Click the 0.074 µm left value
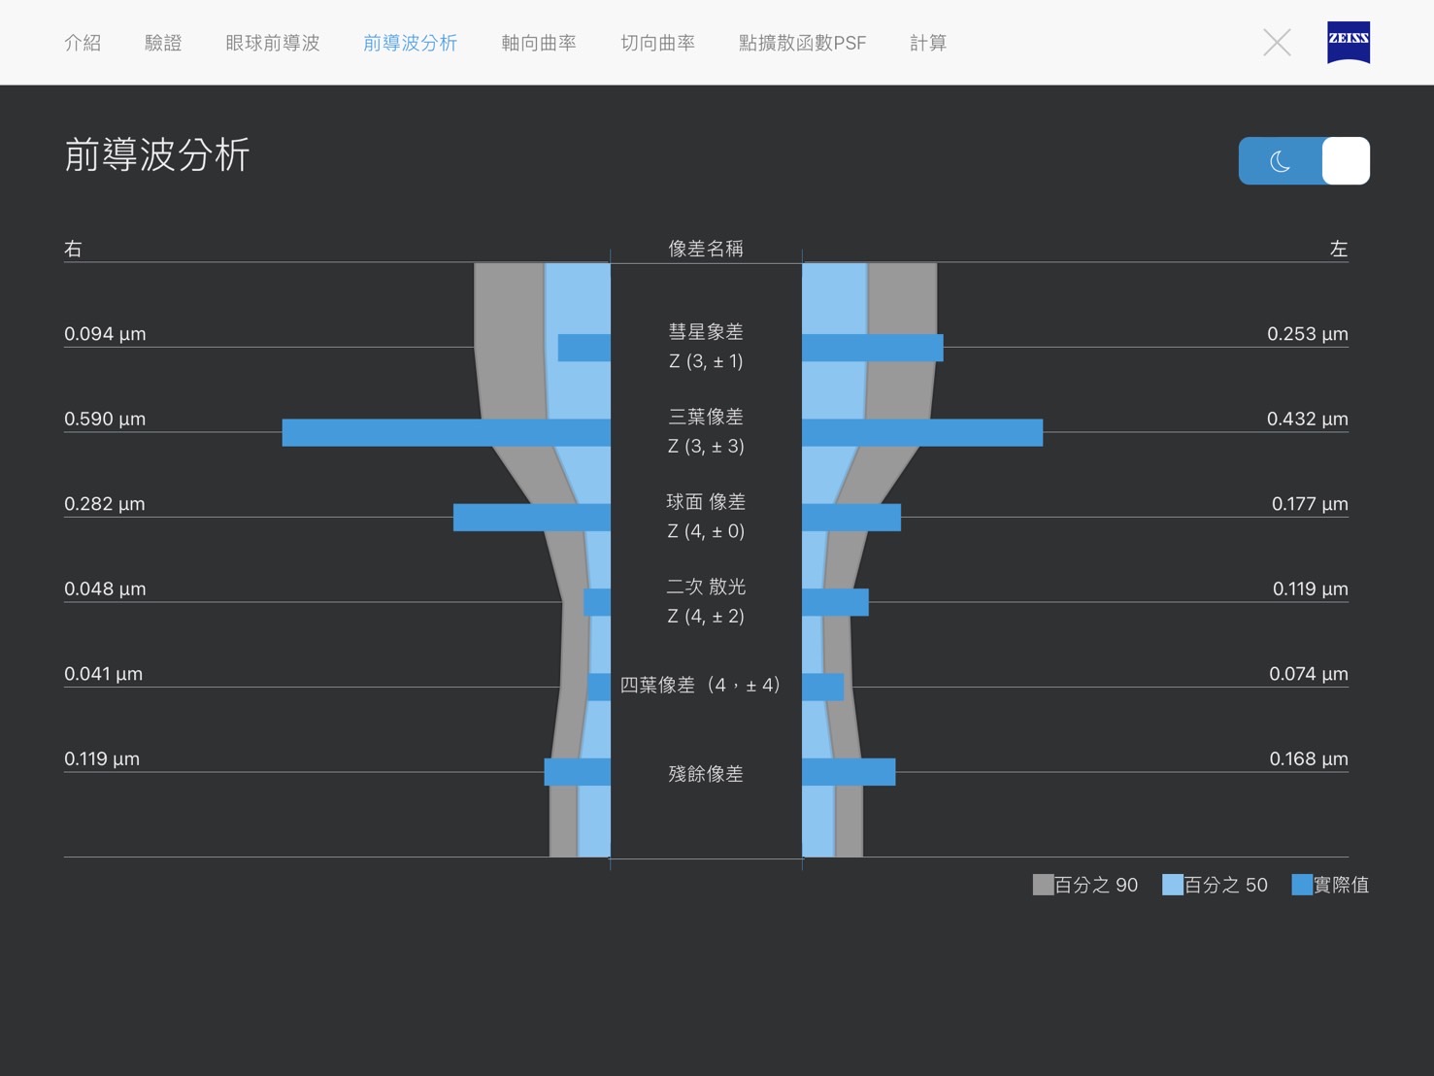The width and height of the screenshot is (1434, 1076). pyautogui.click(x=1308, y=674)
